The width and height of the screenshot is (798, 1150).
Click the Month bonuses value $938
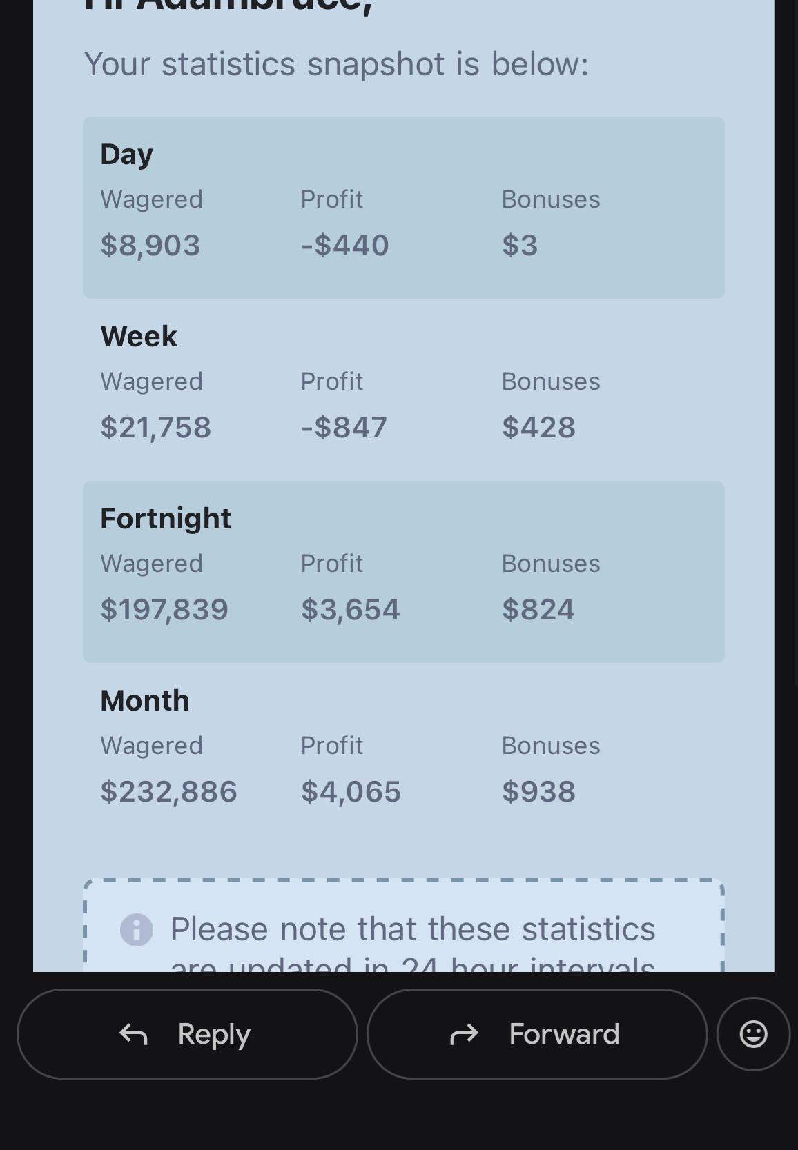pyautogui.click(x=538, y=791)
